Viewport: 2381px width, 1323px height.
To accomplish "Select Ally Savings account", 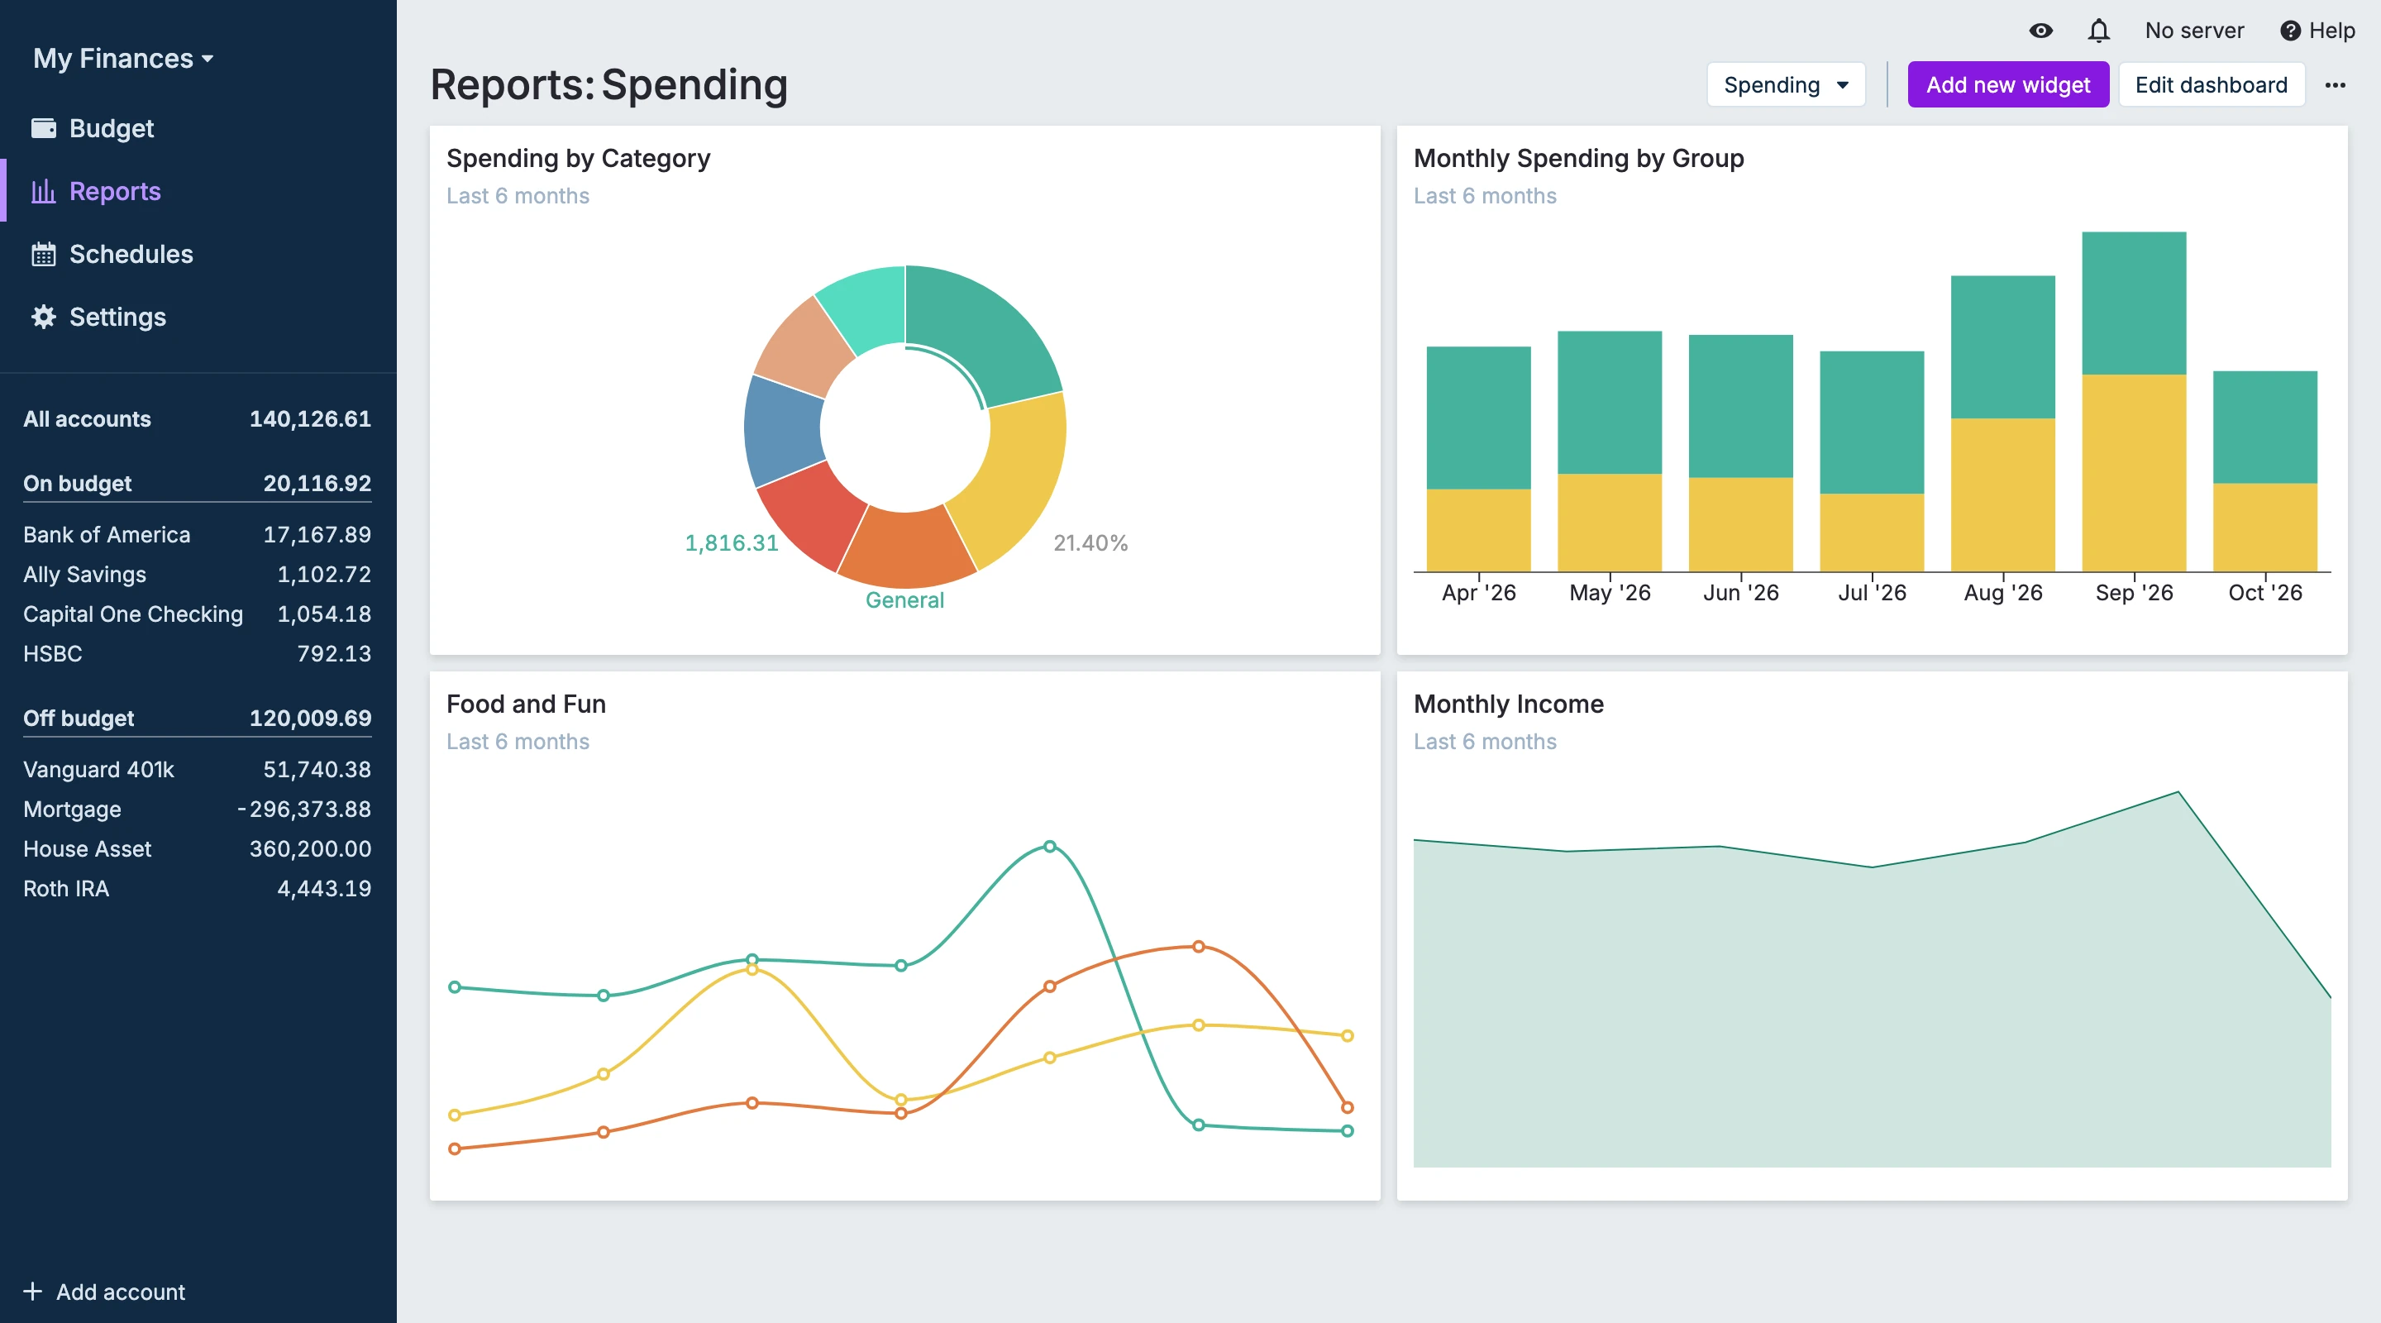I will coord(197,574).
